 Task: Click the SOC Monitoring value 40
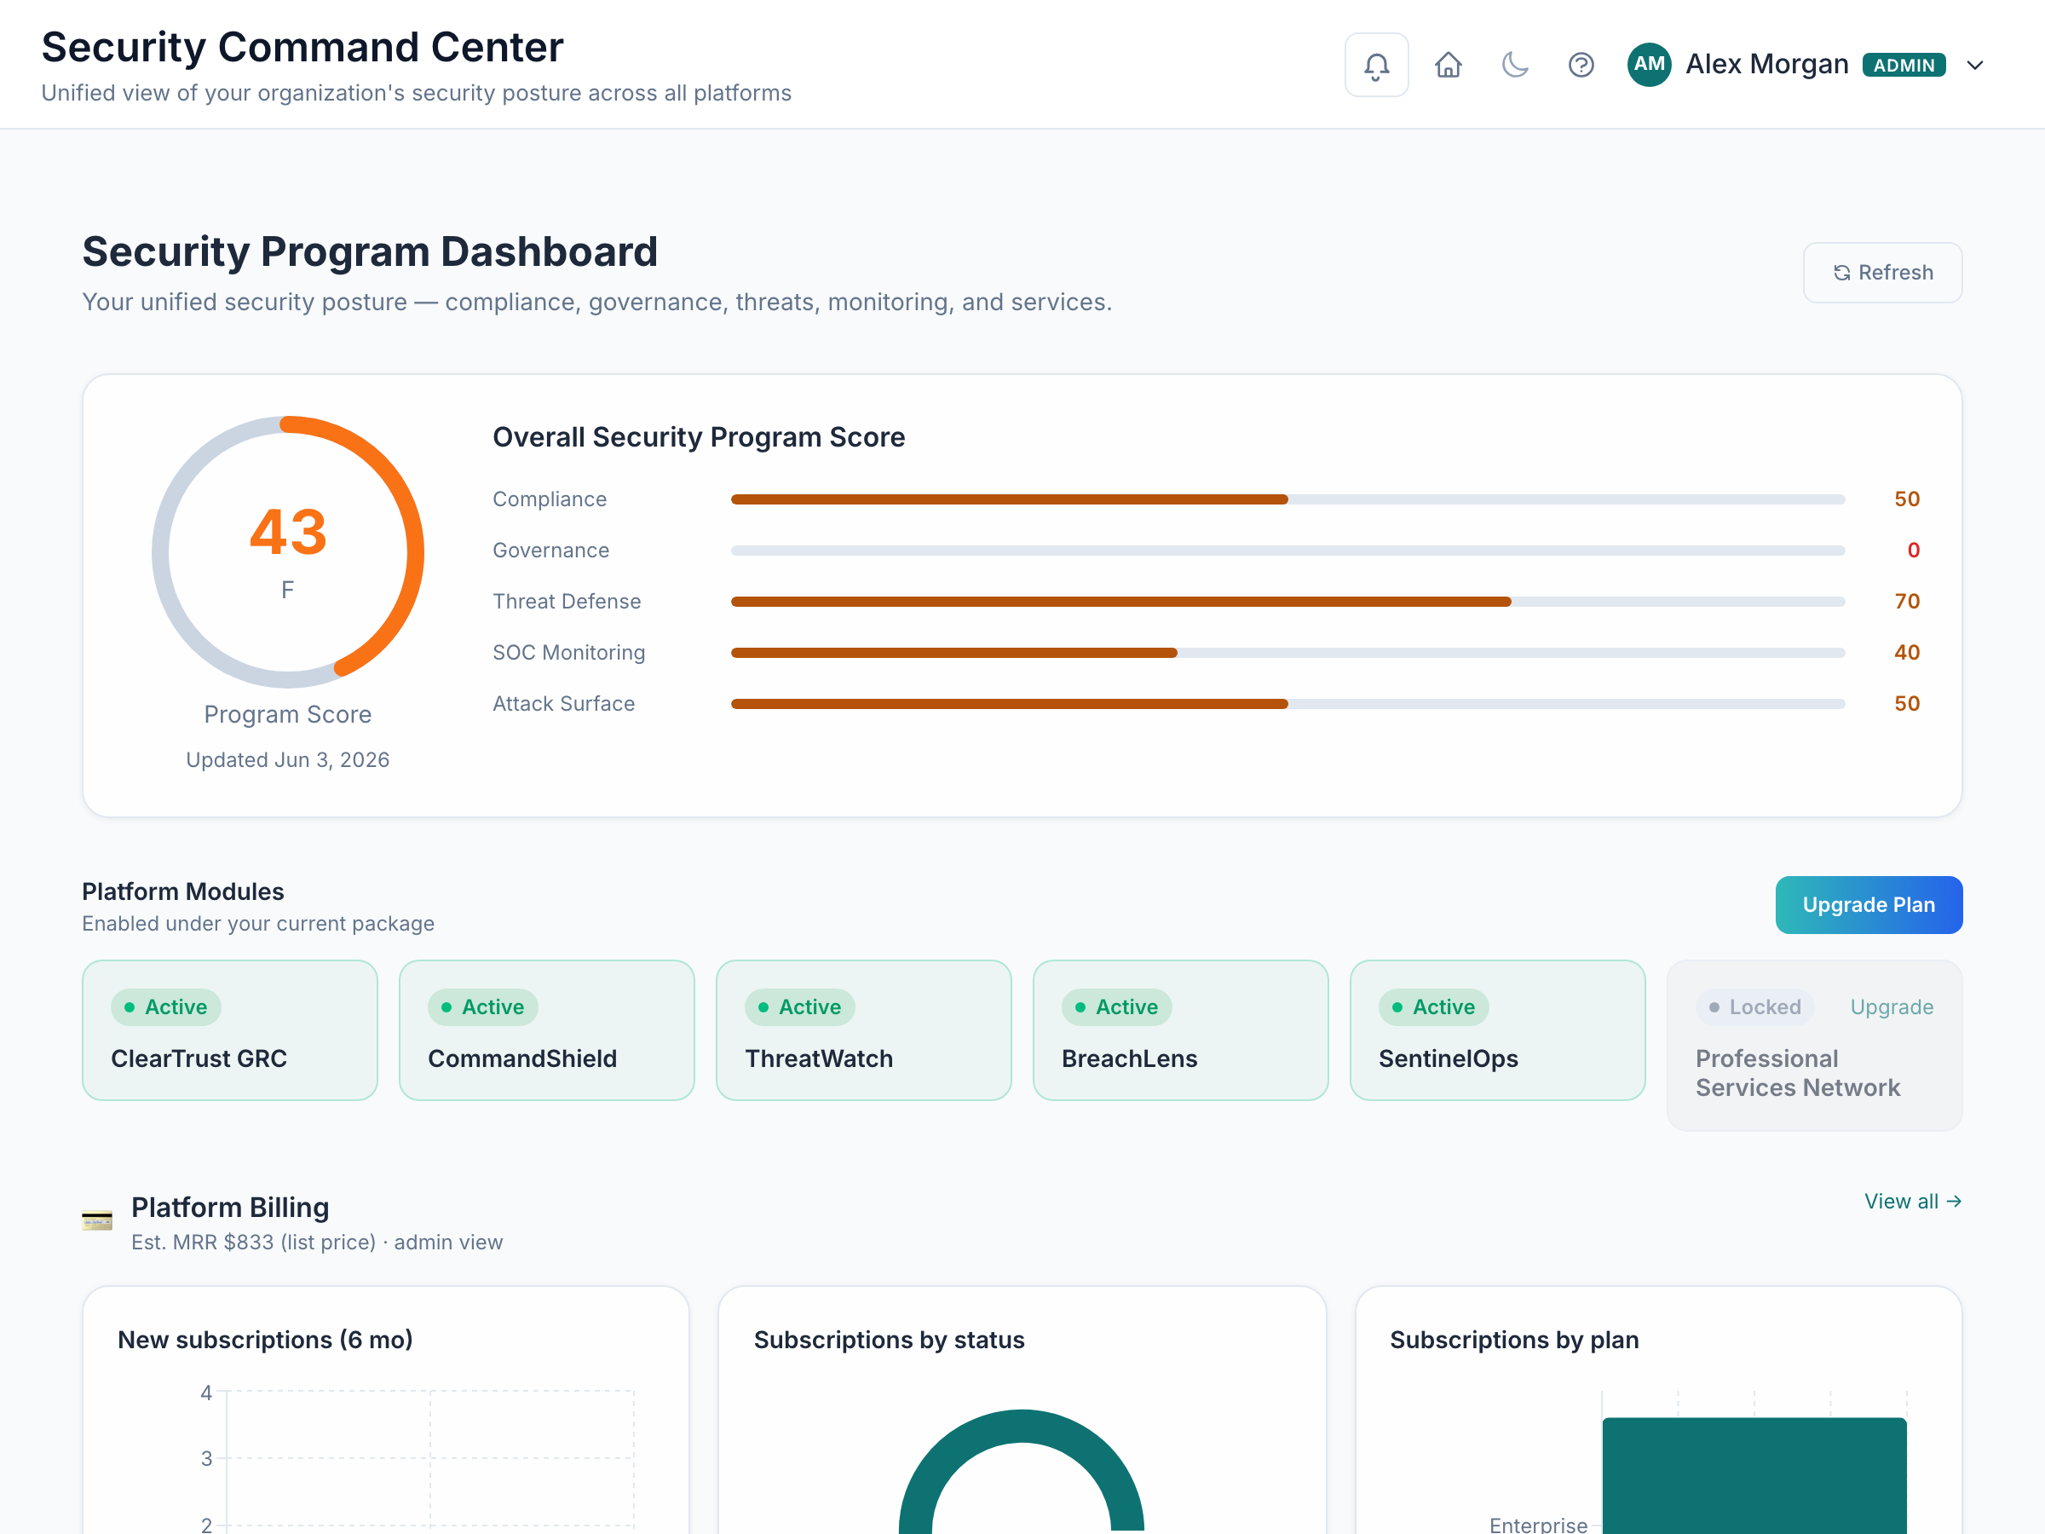[x=1906, y=653]
